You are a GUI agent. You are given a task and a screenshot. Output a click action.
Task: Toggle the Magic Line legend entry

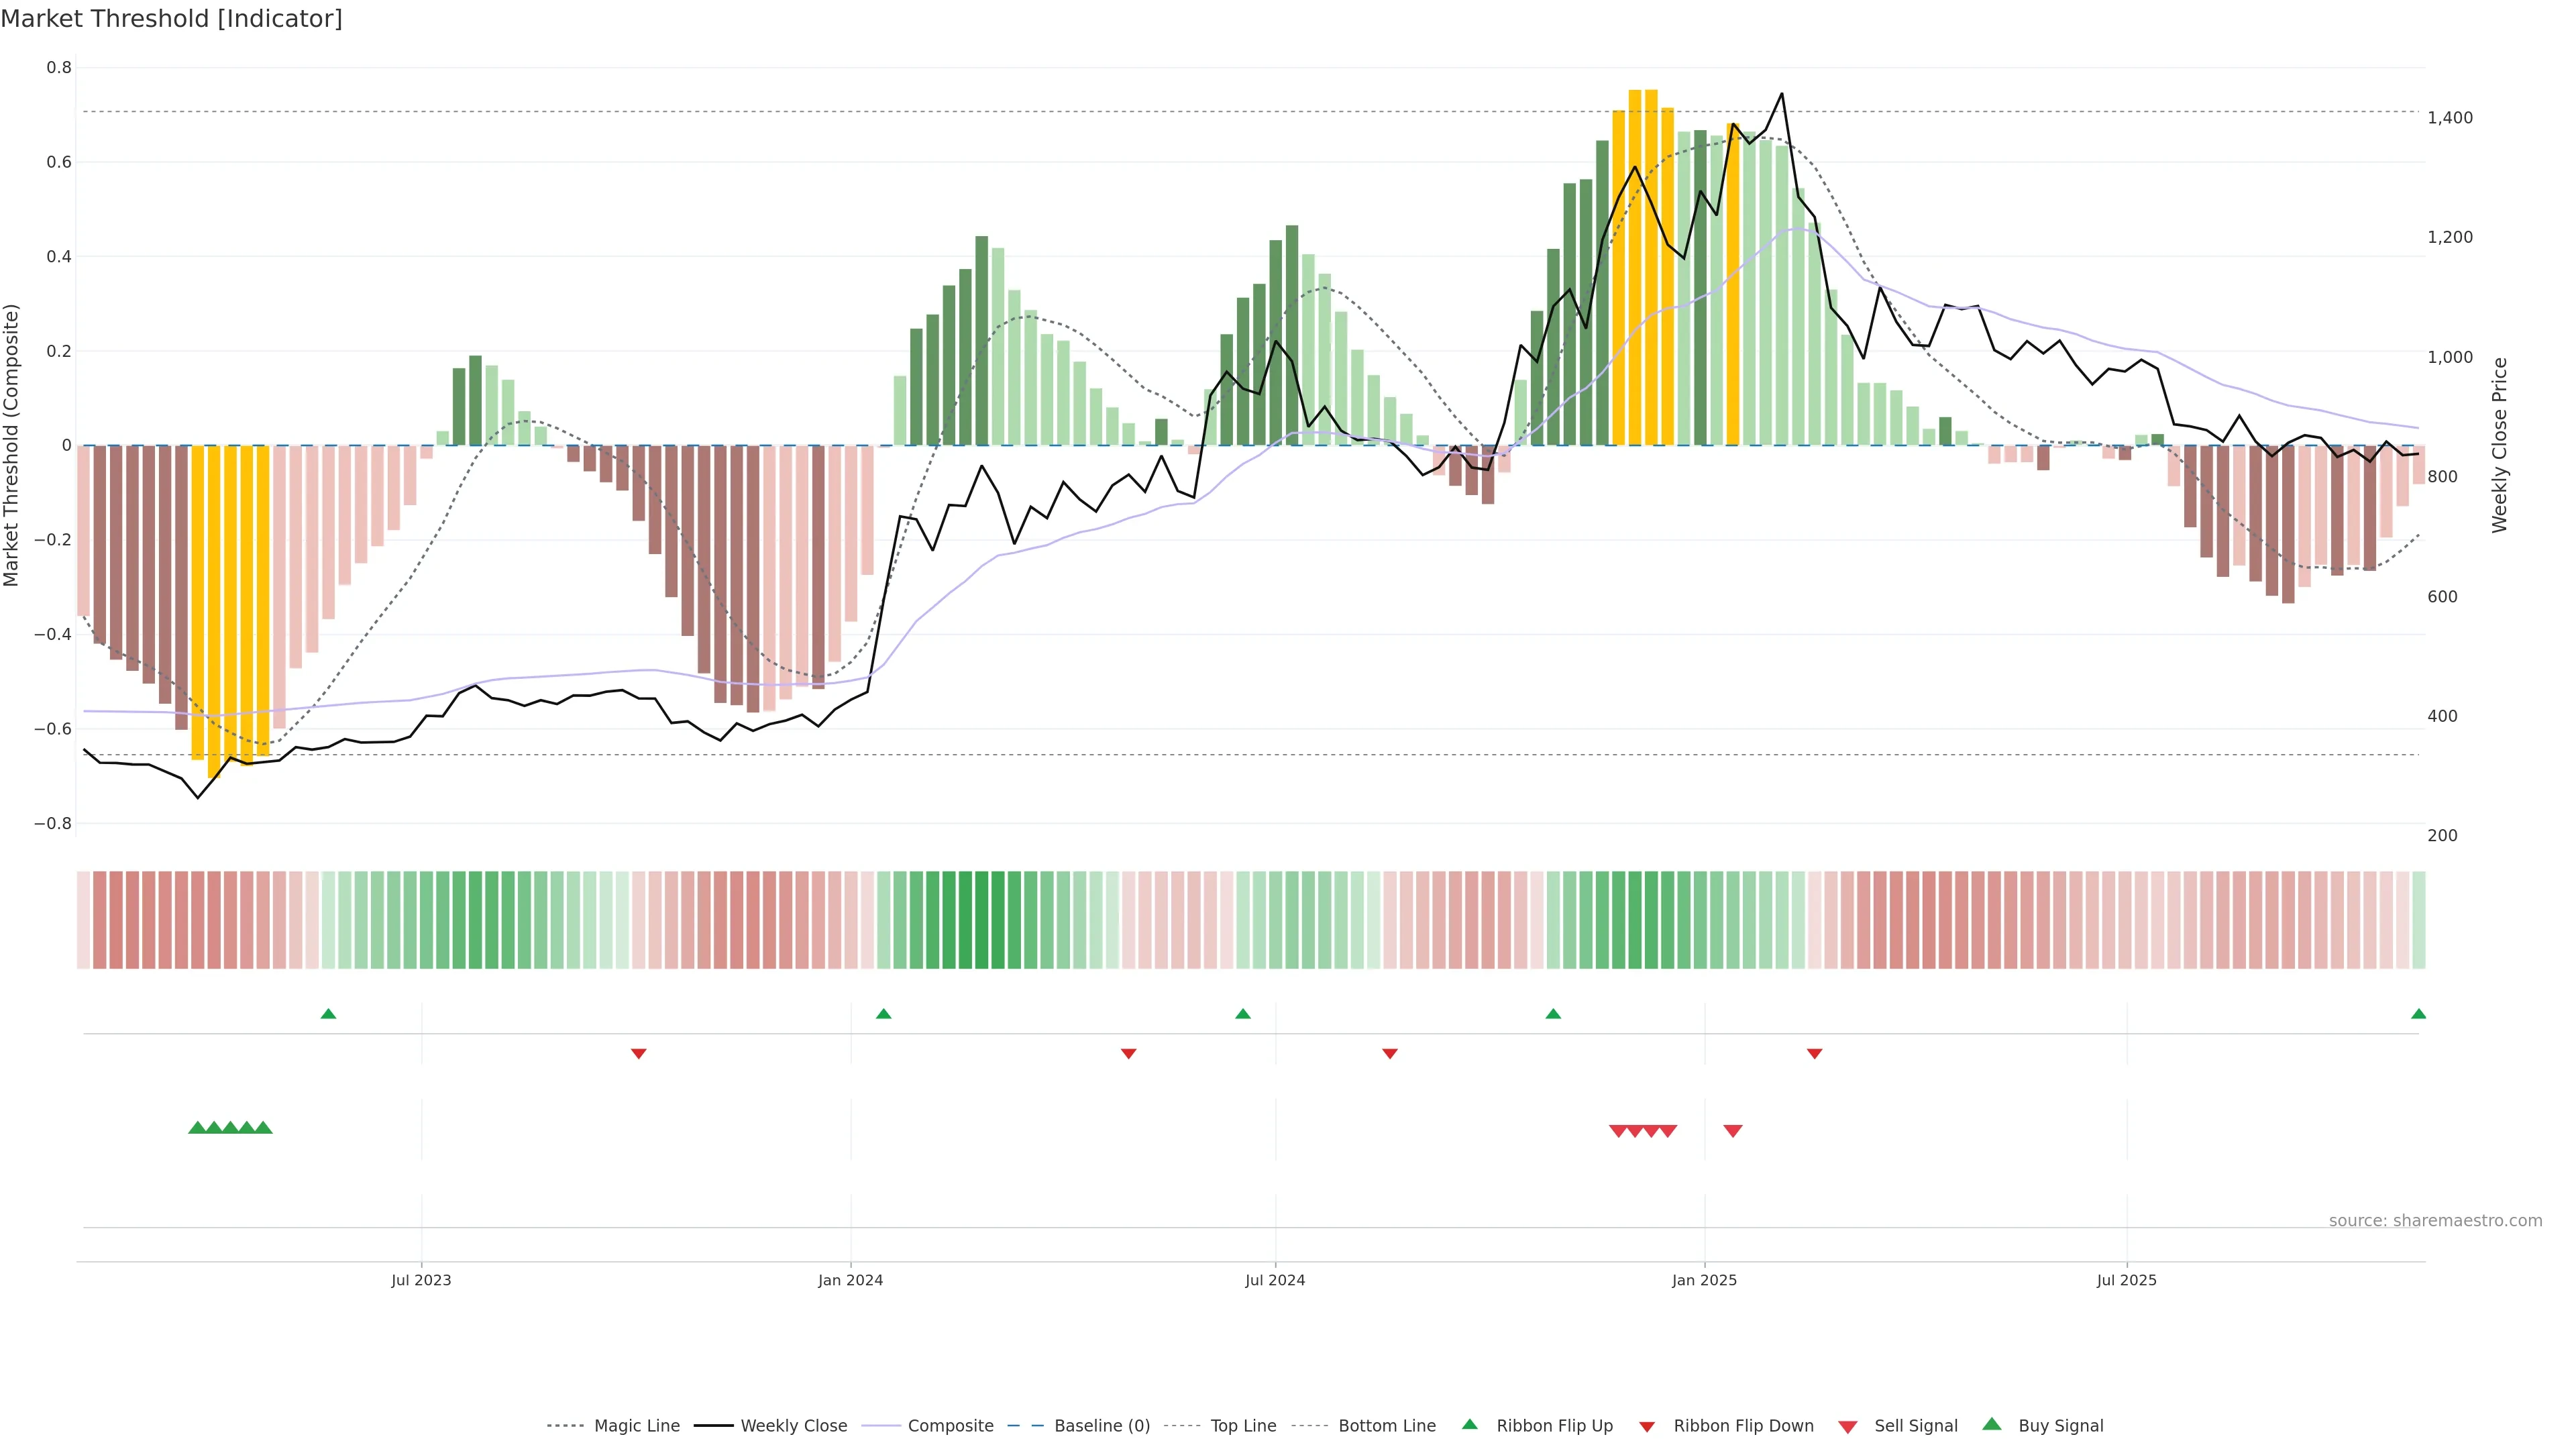tap(636, 1426)
